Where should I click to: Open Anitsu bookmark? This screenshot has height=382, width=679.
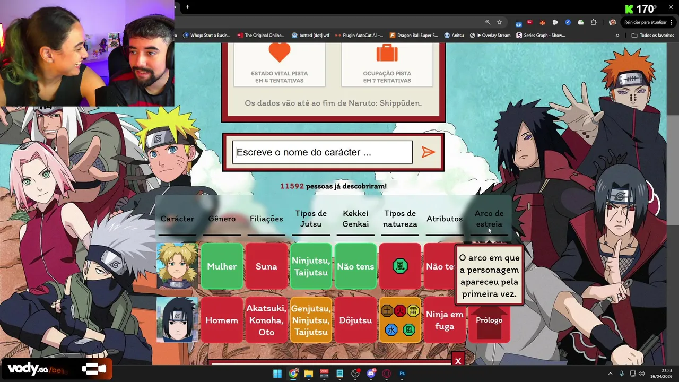454,36
